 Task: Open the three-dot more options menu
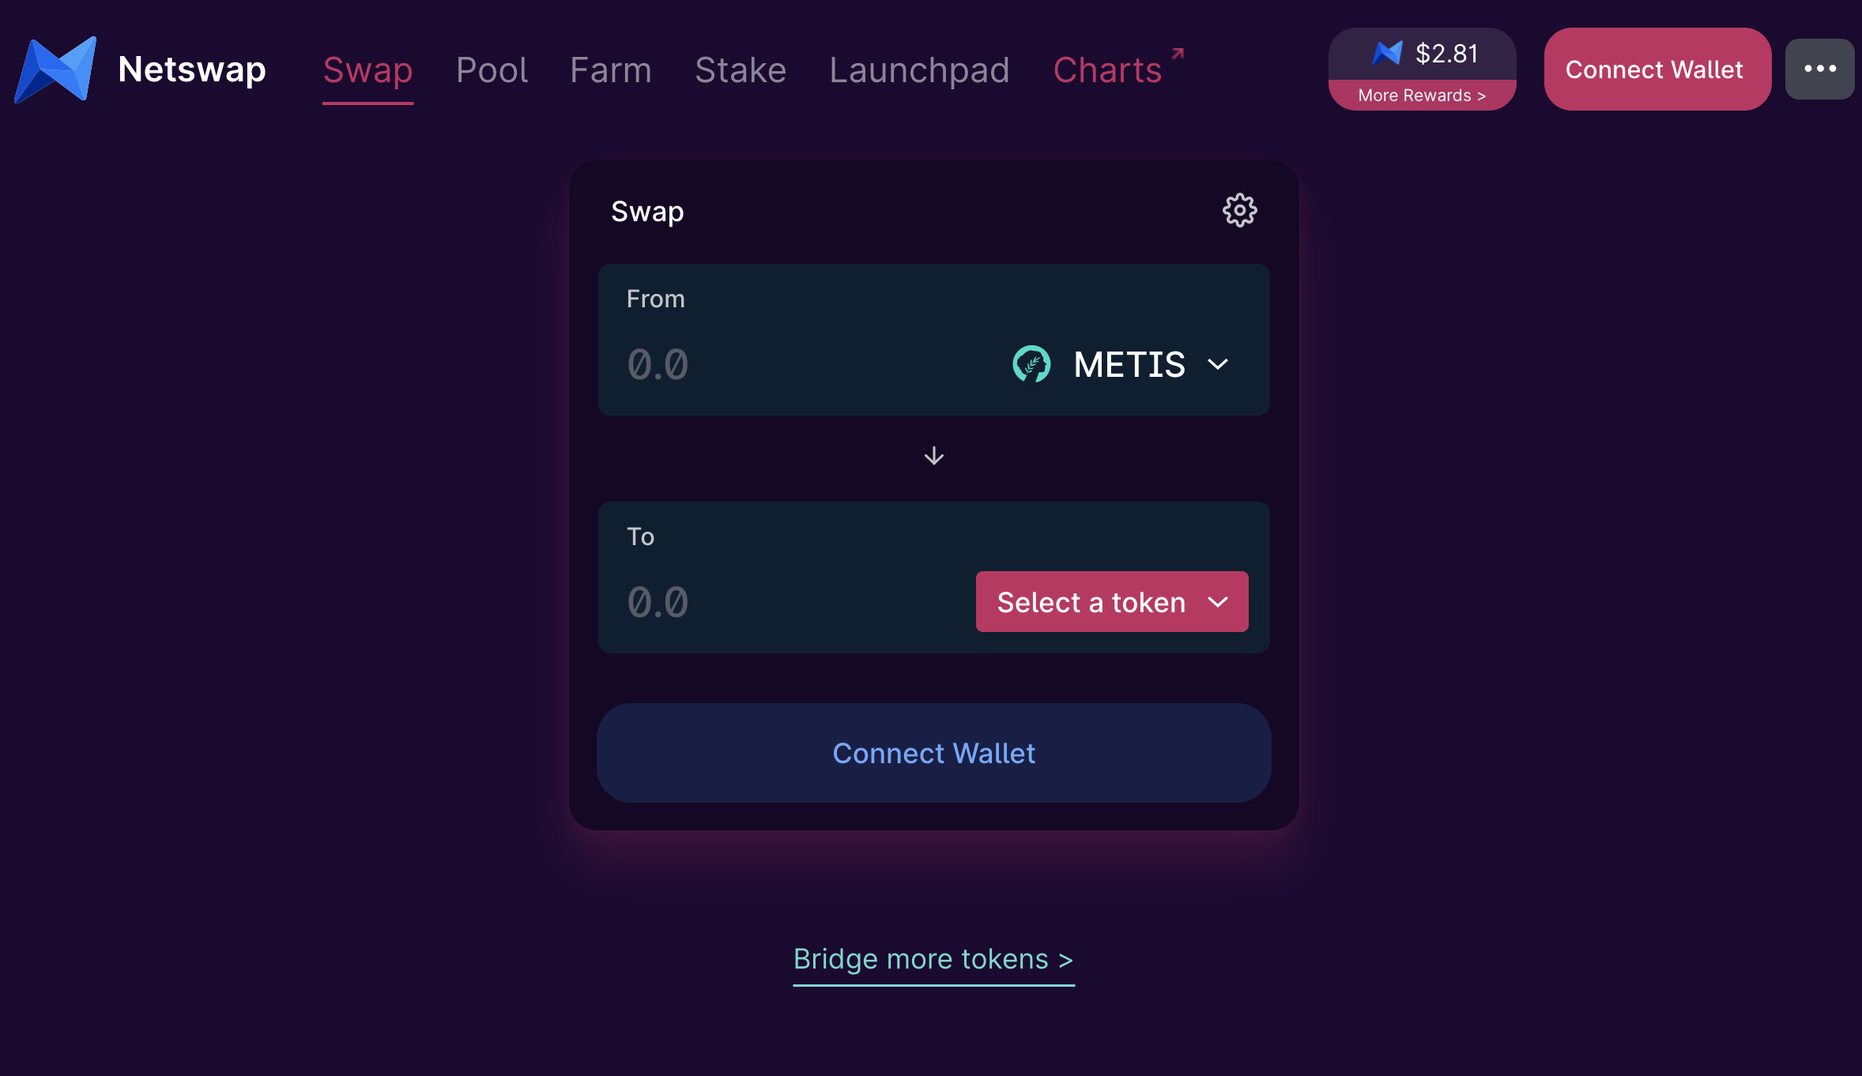pyautogui.click(x=1819, y=69)
